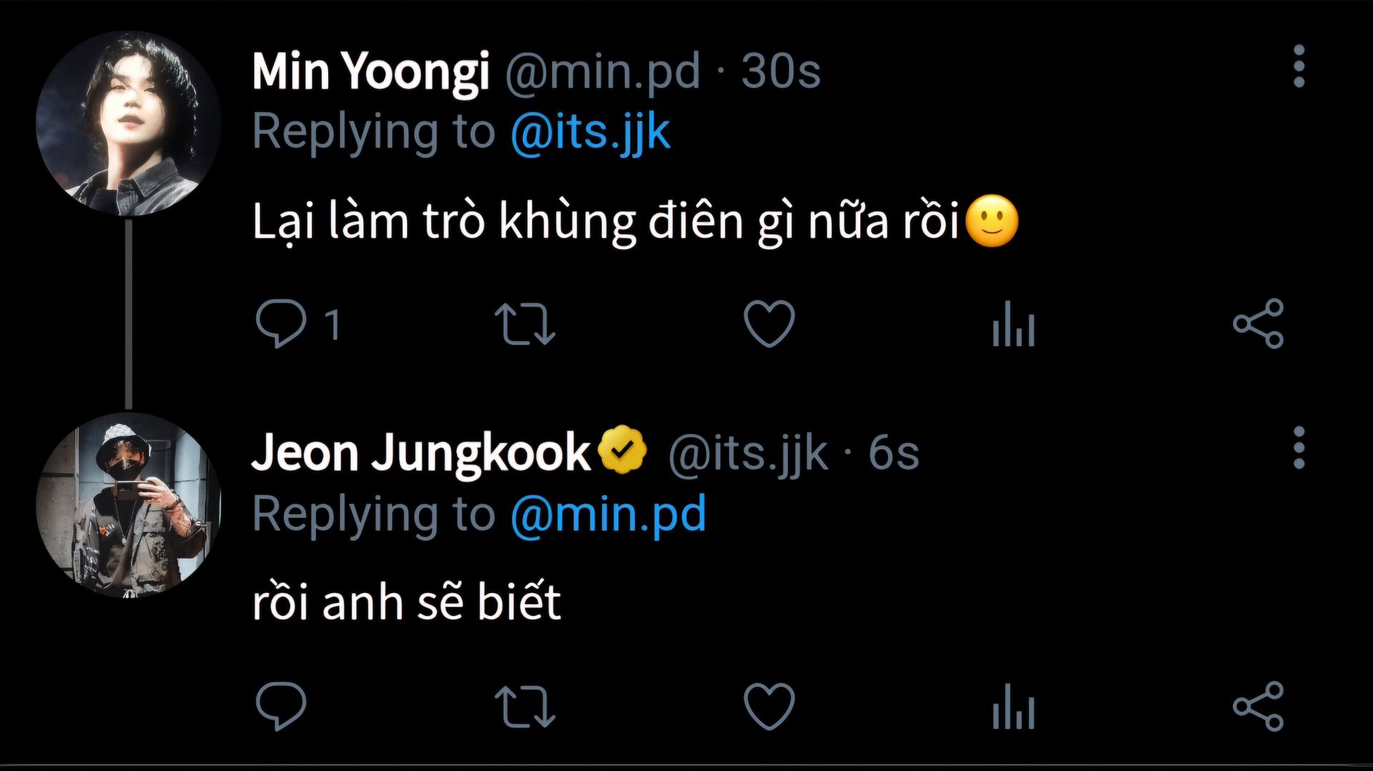
Task: Open Jeon Jungkook's profile picture
Action: [x=128, y=505]
